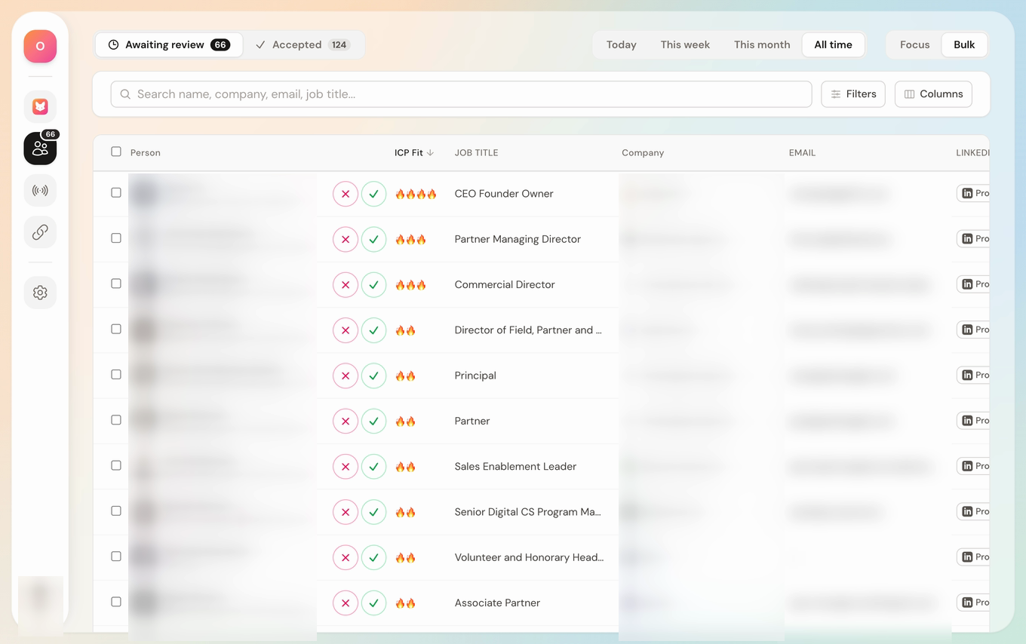This screenshot has width=1026, height=644.
Task: Reject the Partner Managing Director lead
Action: 346,239
